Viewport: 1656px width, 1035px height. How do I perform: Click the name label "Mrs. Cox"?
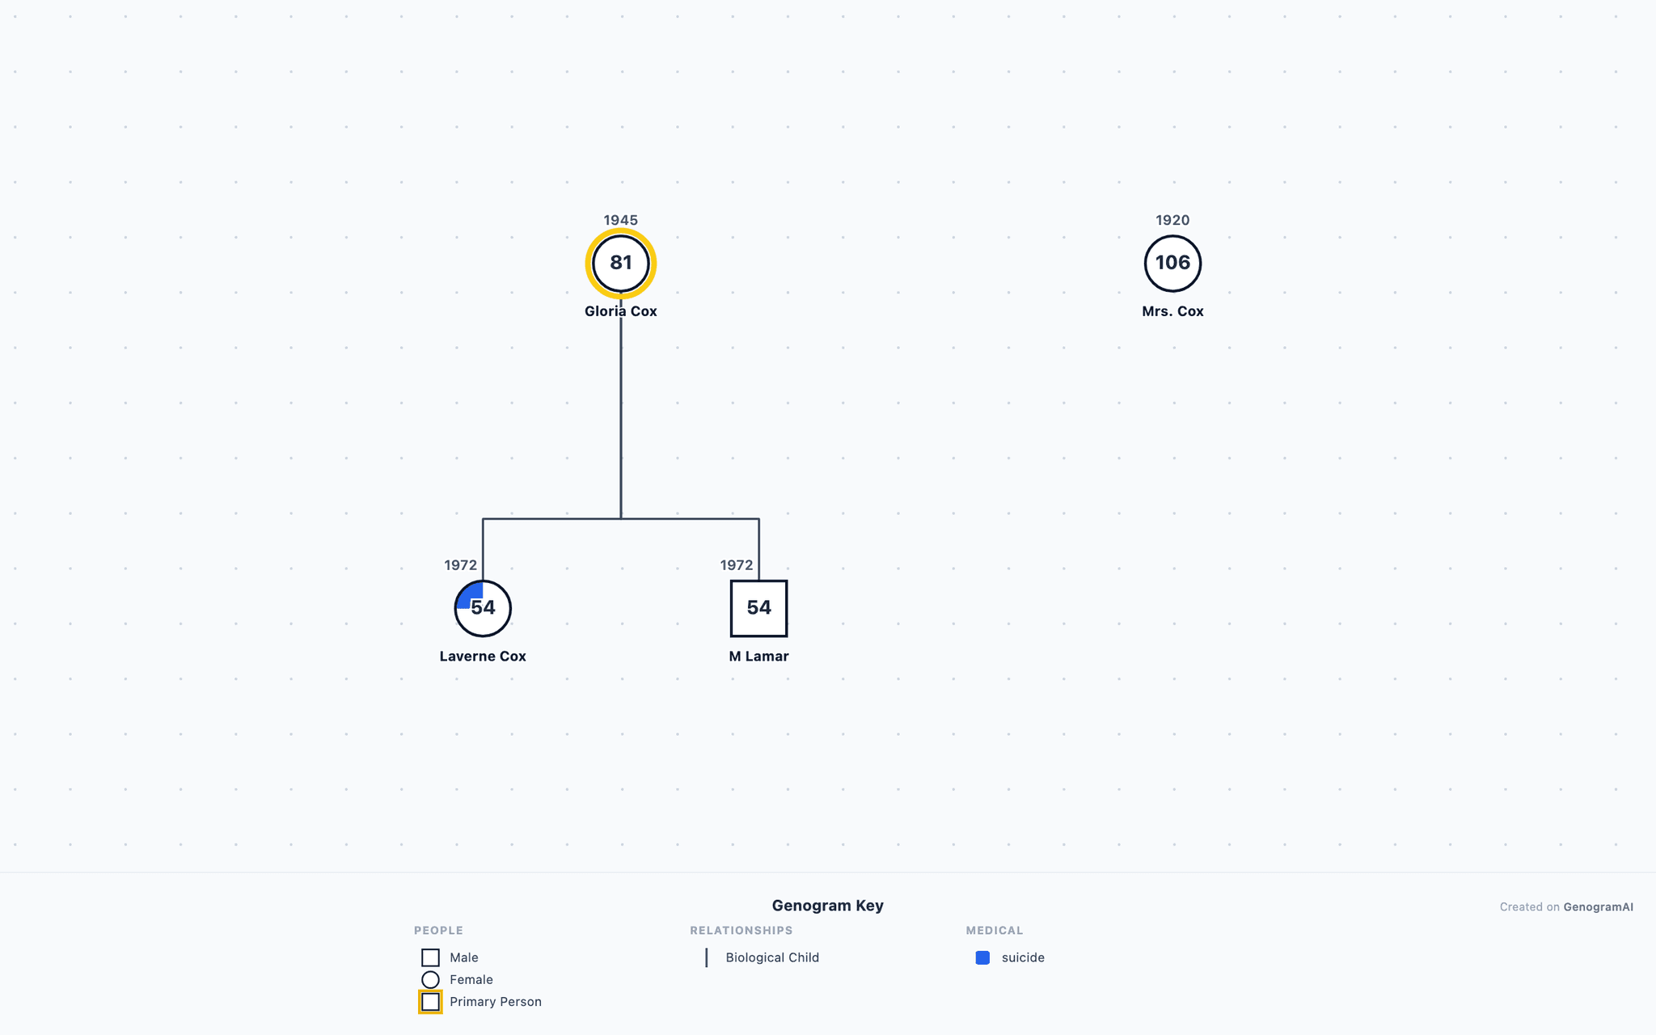point(1172,311)
